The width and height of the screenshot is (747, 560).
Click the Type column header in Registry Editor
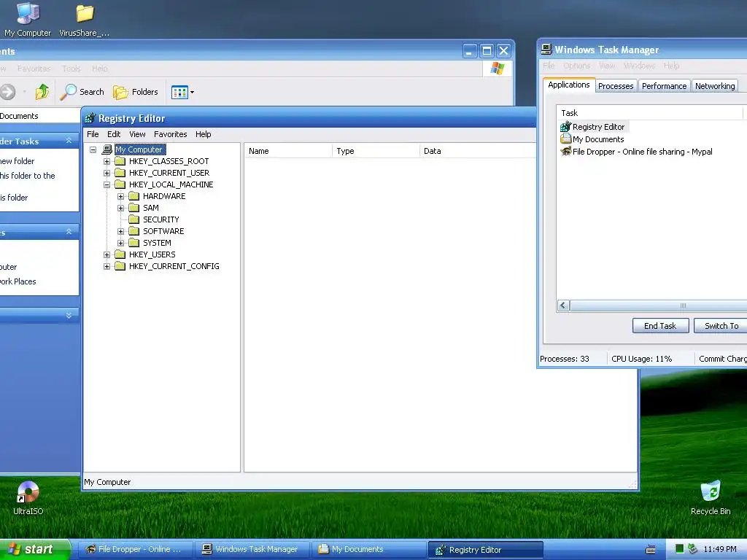coord(376,151)
